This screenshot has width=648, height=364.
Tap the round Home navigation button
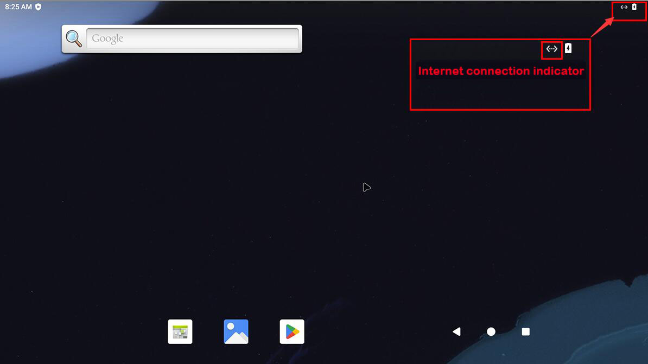click(x=491, y=331)
